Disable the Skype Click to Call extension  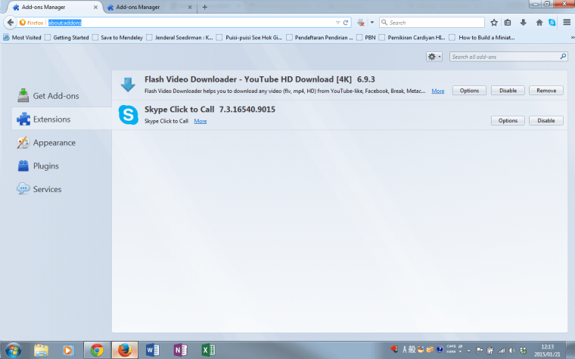(546, 120)
